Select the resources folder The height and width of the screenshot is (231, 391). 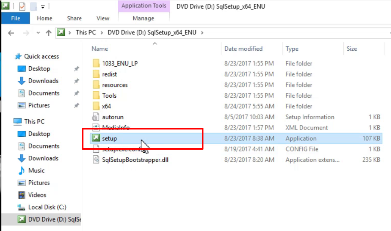coord(115,85)
